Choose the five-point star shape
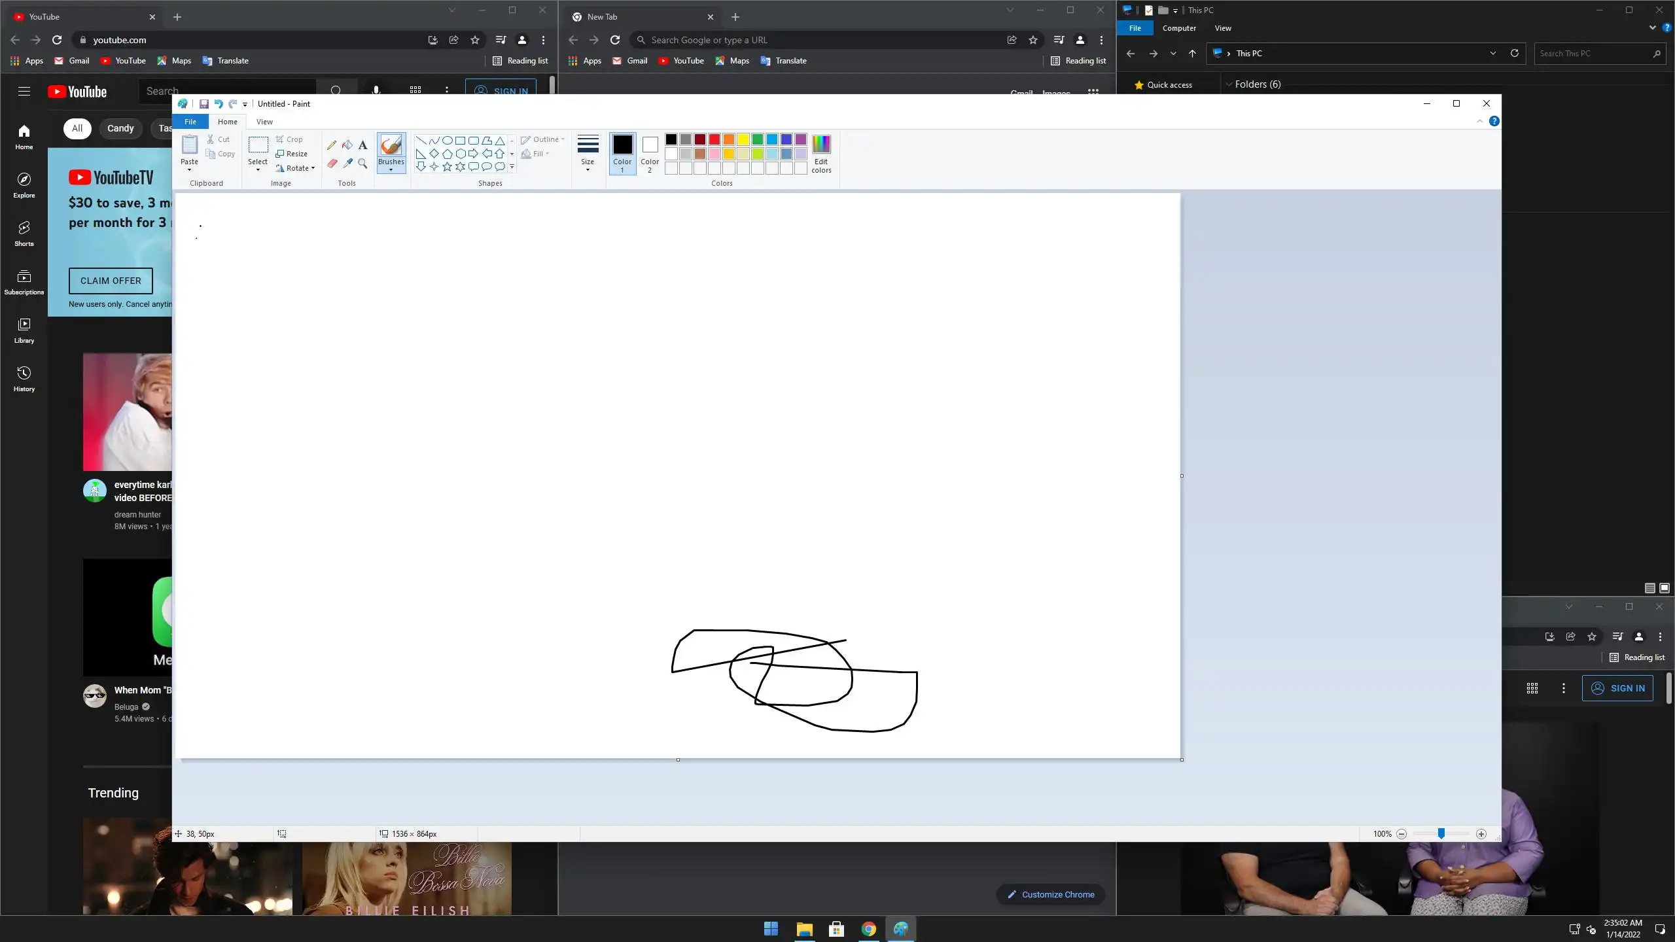This screenshot has width=1675, height=942. coord(447,167)
